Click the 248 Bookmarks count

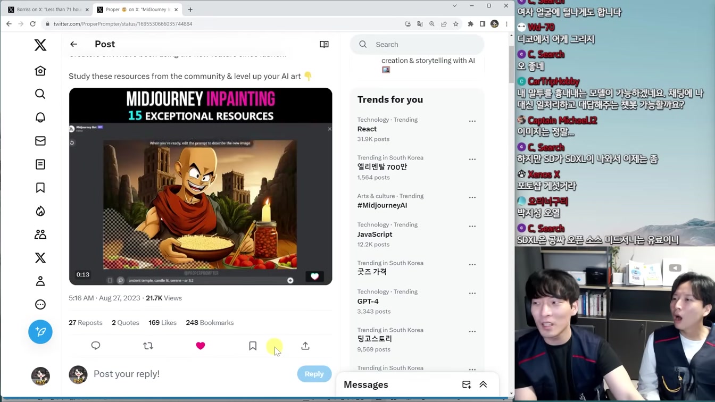coord(210,323)
